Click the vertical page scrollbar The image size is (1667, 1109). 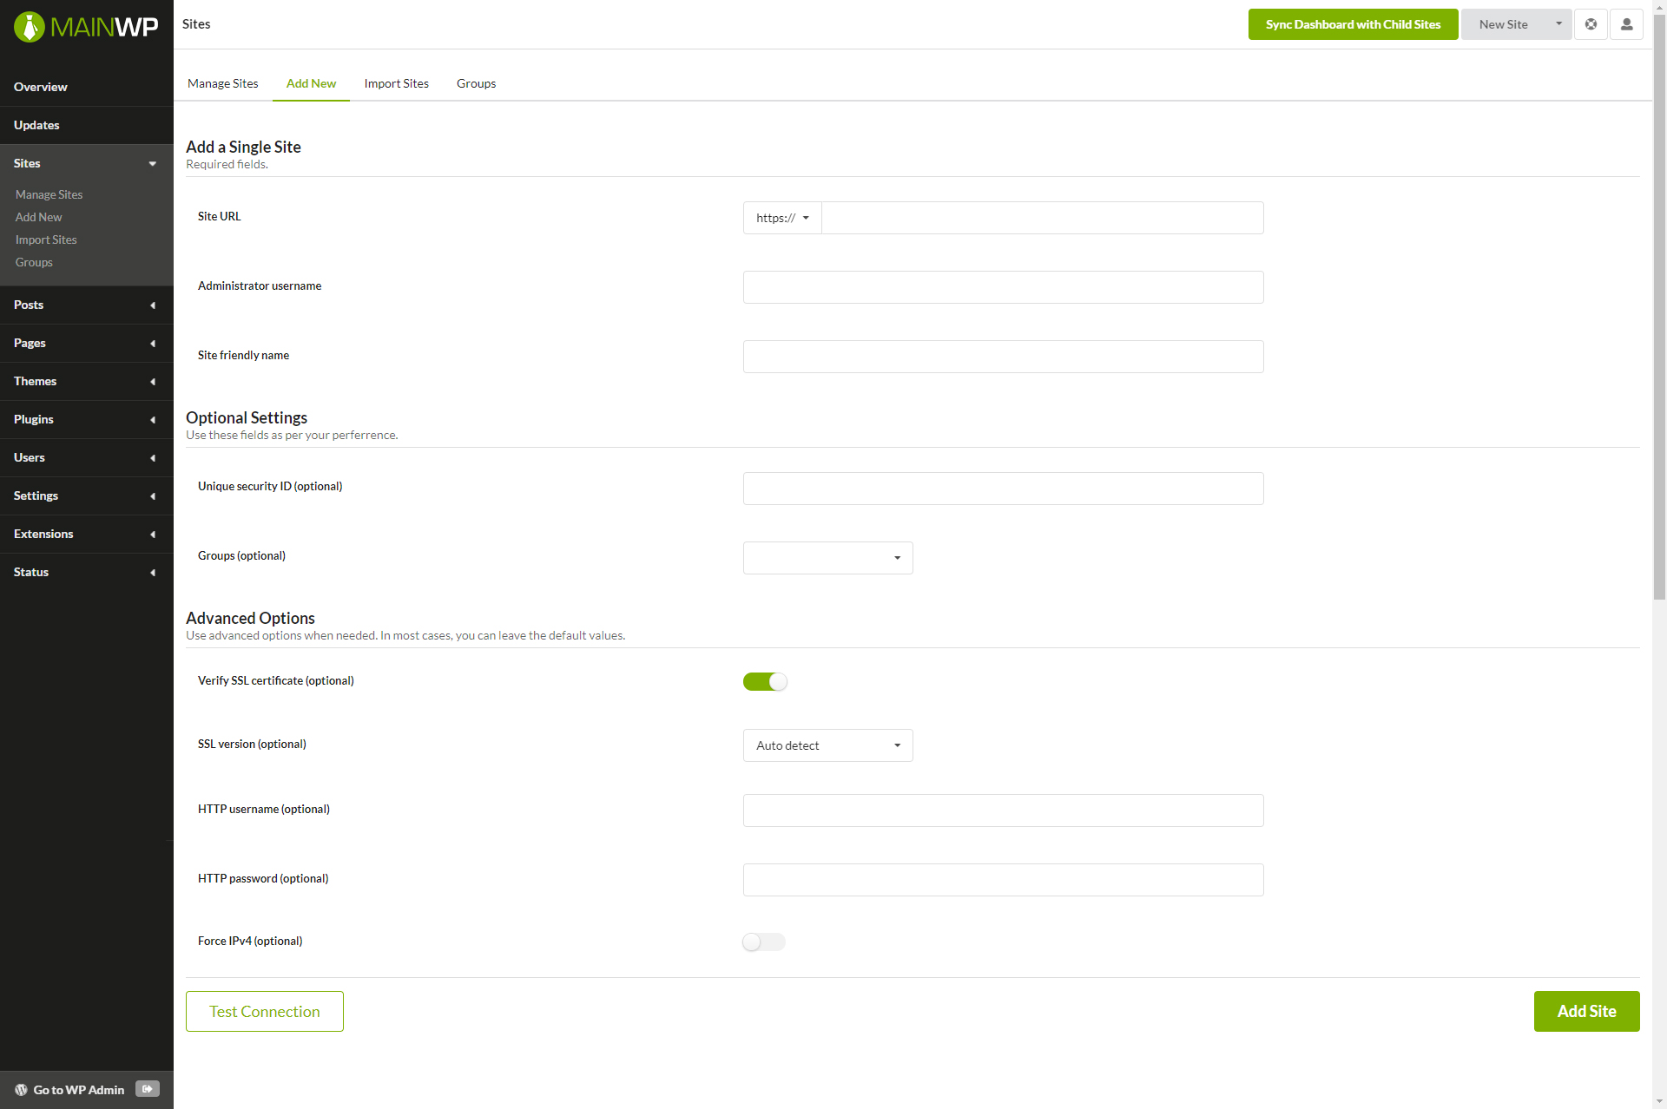click(1659, 304)
